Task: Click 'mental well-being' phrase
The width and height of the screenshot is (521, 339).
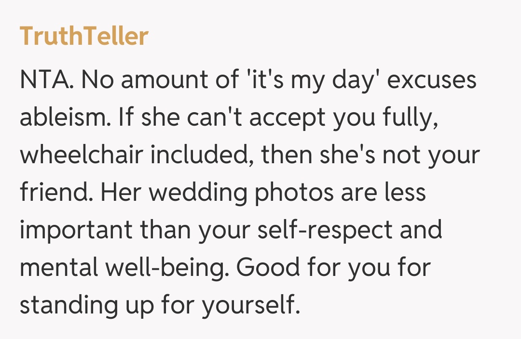Action: pos(122,268)
